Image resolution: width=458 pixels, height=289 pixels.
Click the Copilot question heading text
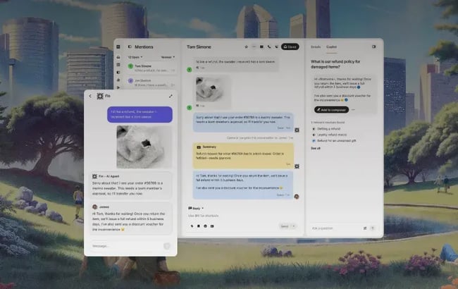tap(335, 64)
